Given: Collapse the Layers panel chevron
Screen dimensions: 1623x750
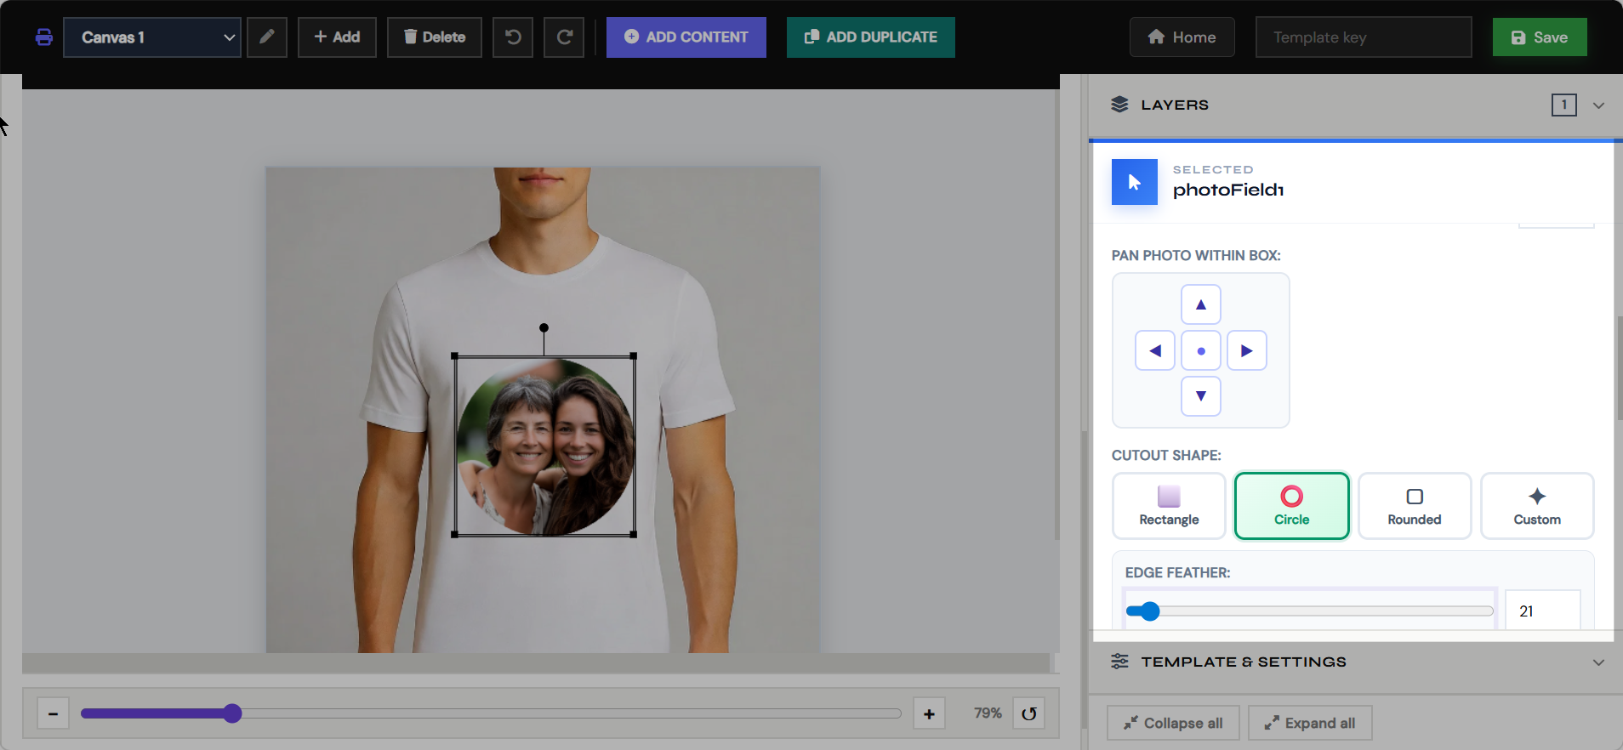Looking at the screenshot, I should pos(1598,105).
